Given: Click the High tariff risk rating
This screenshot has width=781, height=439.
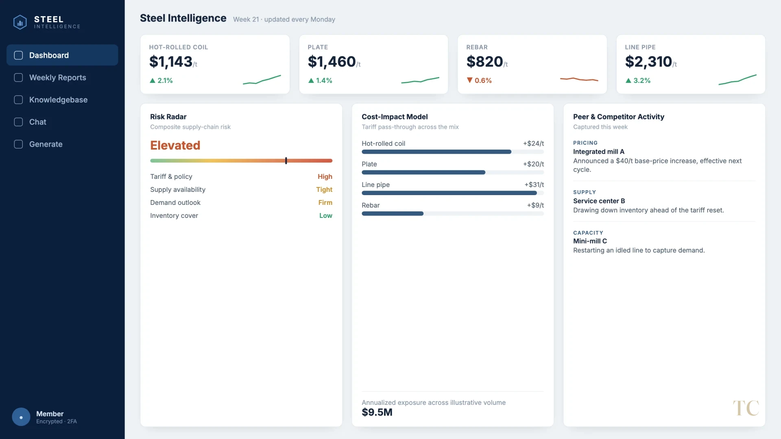Looking at the screenshot, I should (325, 176).
